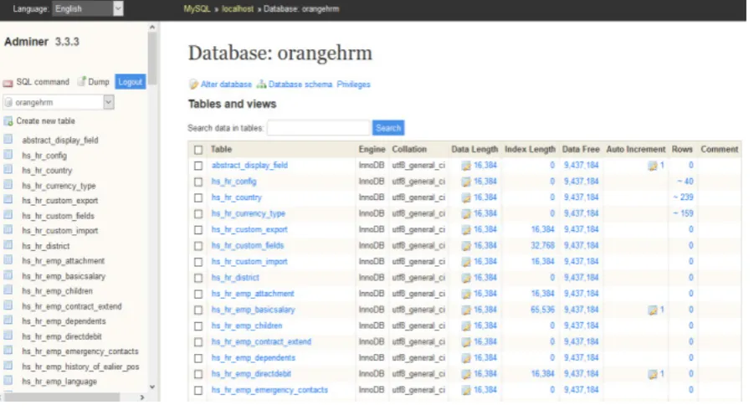This screenshot has width=754, height=410.
Task: Click the localhost breadcrumb link
Action: point(238,8)
